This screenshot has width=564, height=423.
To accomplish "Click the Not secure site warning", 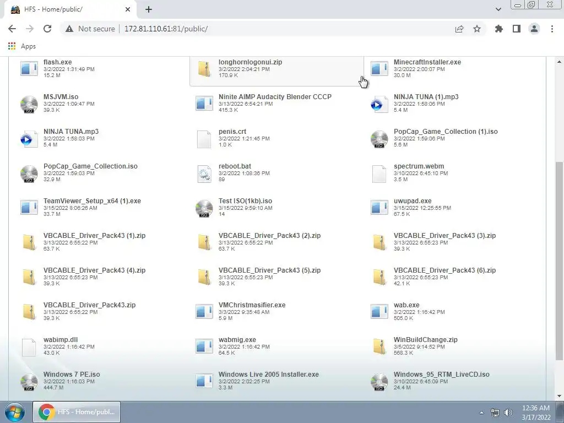I will point(90,29).
